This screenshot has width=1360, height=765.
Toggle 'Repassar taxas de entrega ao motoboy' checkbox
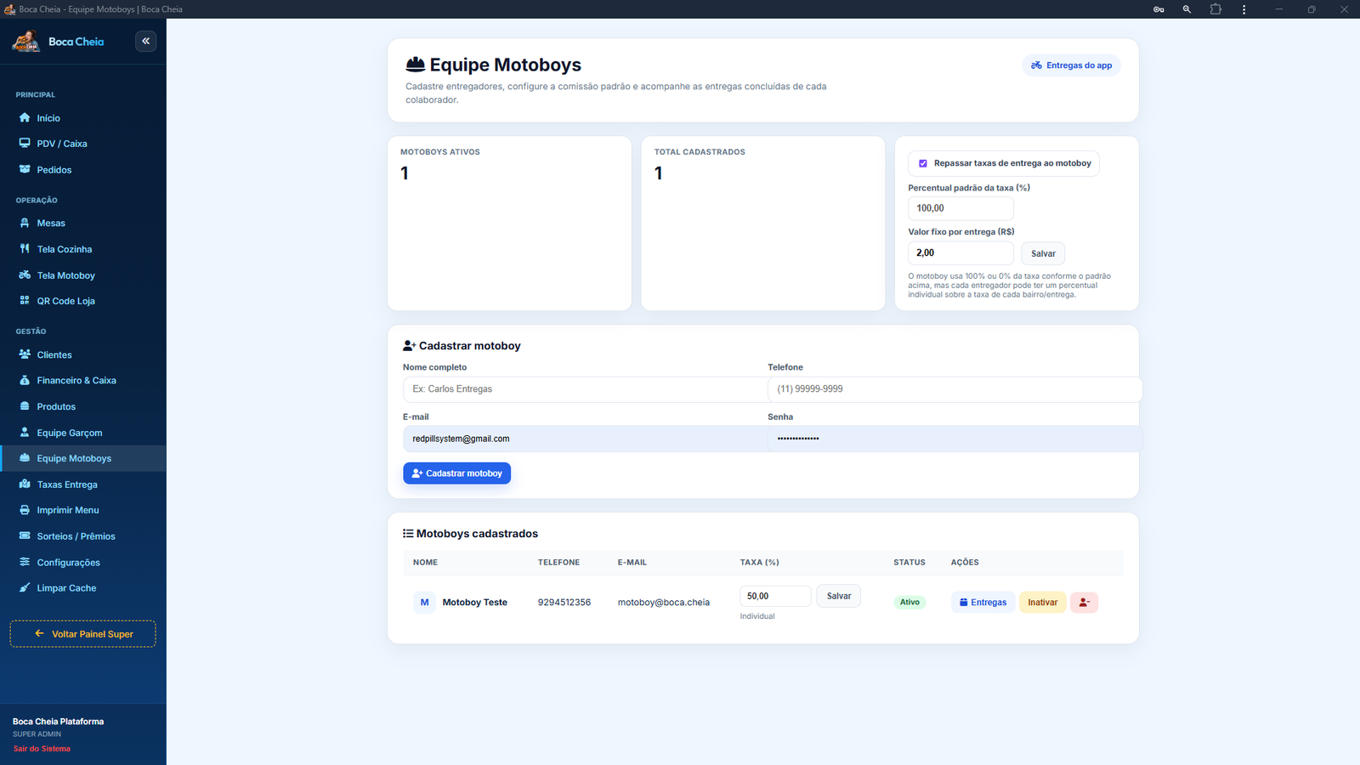923,163
